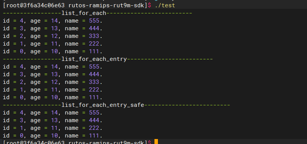
Task: Click the ./test command text
Action: pos(165,5)
